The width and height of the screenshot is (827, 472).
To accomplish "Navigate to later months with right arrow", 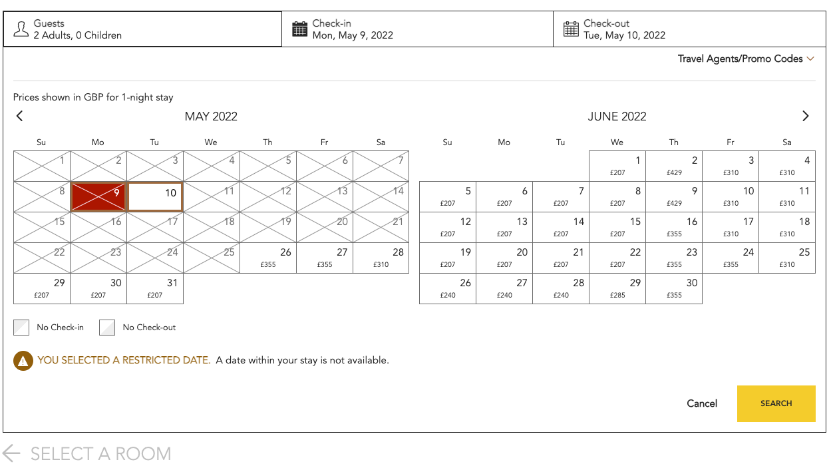I will pyautogui.click(x=805, y=116).
